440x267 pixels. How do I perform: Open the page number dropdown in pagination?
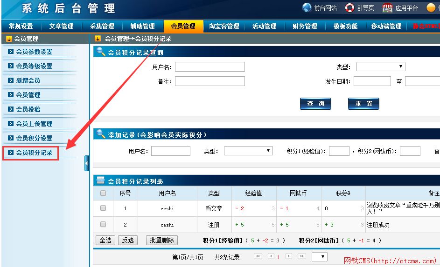pyautogui.click(x=319, y=256)
